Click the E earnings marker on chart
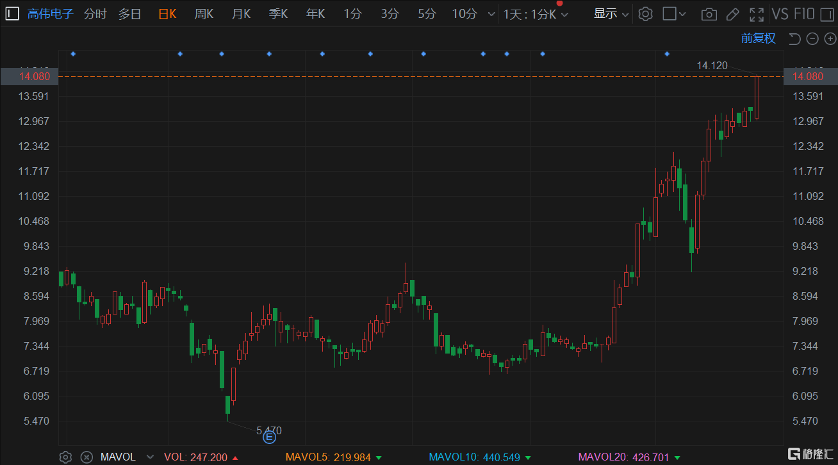This screenshot has width=838, height=465. [x=270, y=437]
